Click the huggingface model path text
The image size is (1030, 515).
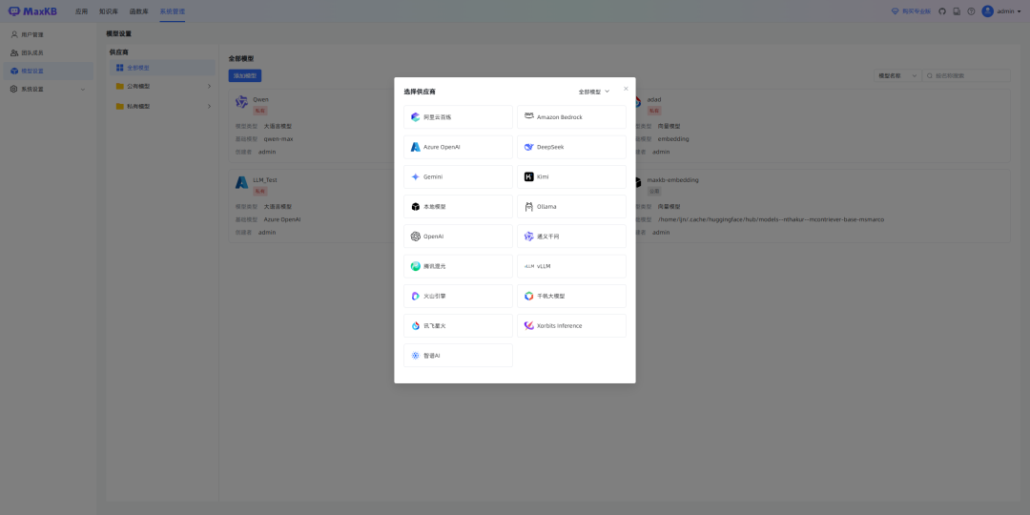(x=772, y=219)
